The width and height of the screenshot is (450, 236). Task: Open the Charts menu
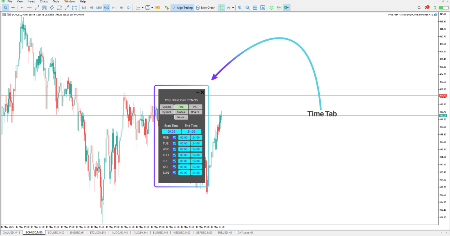pyautogui.click(x=44, y=1)
